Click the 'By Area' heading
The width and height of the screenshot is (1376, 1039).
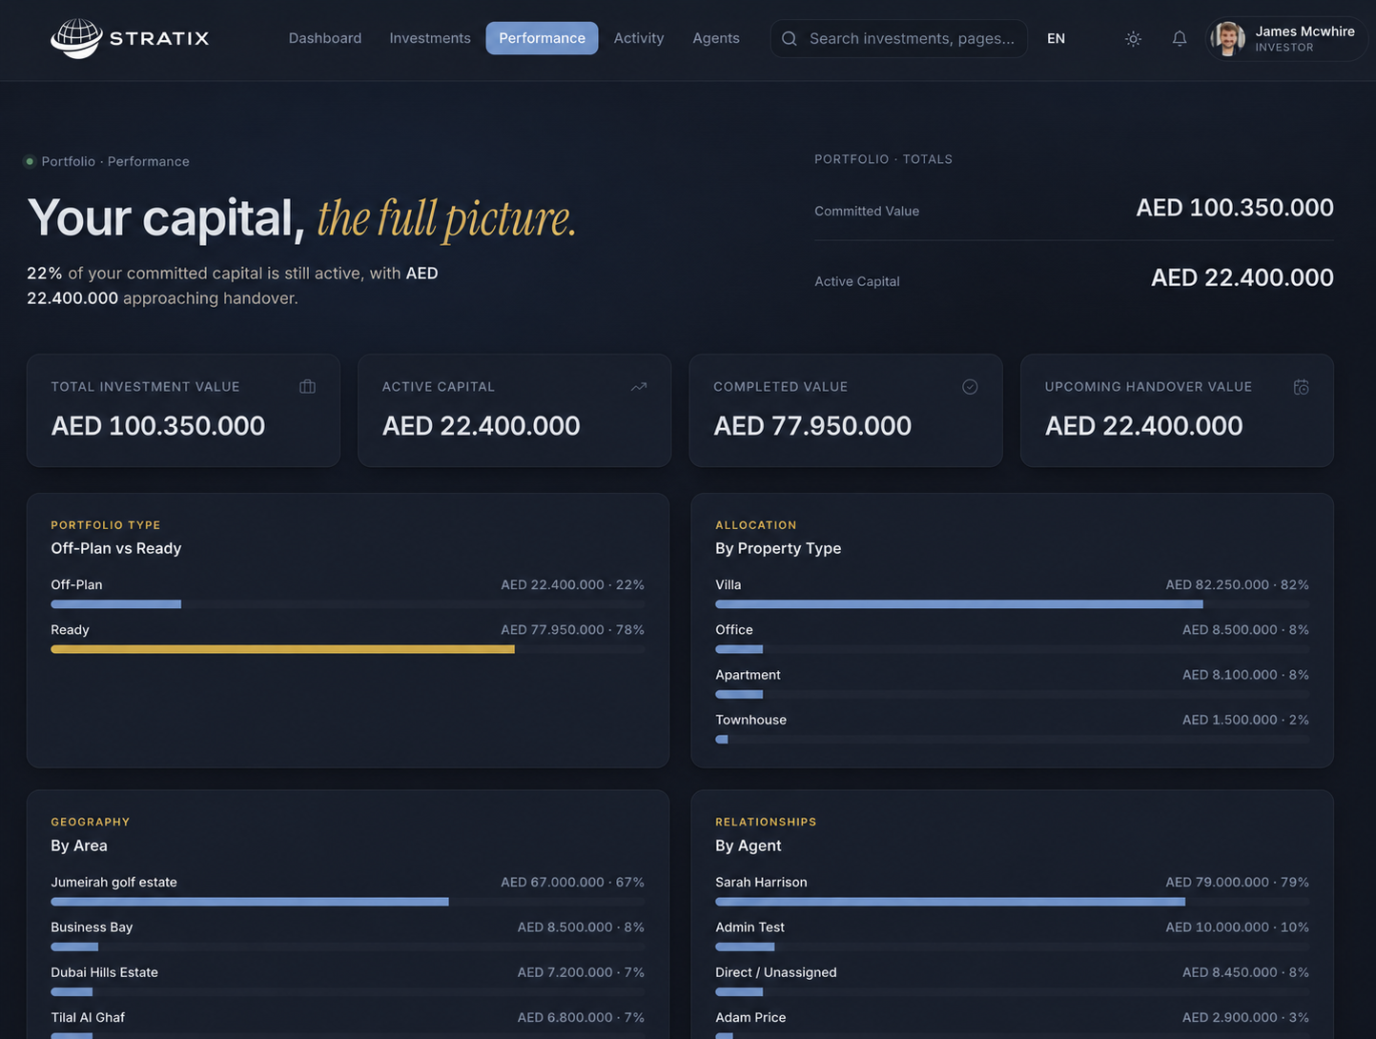(x=79, y=846)
